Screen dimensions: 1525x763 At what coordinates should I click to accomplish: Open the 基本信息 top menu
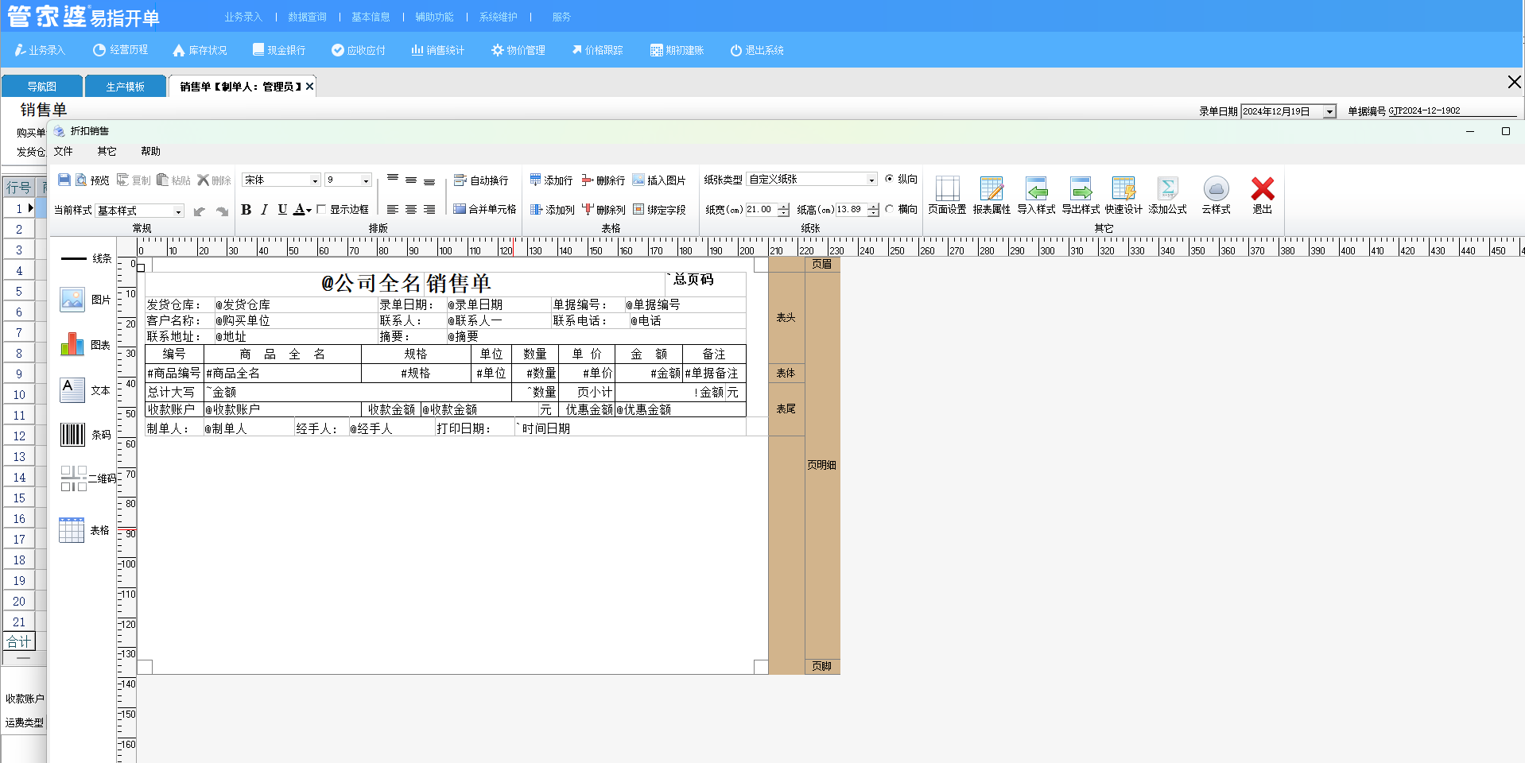pos(371,17)
